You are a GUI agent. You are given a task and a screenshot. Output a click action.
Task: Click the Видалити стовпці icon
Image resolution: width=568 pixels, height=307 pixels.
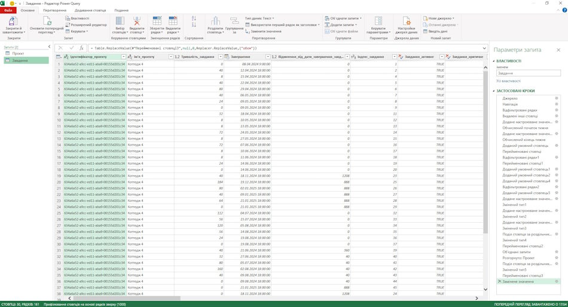pos(136,21)
